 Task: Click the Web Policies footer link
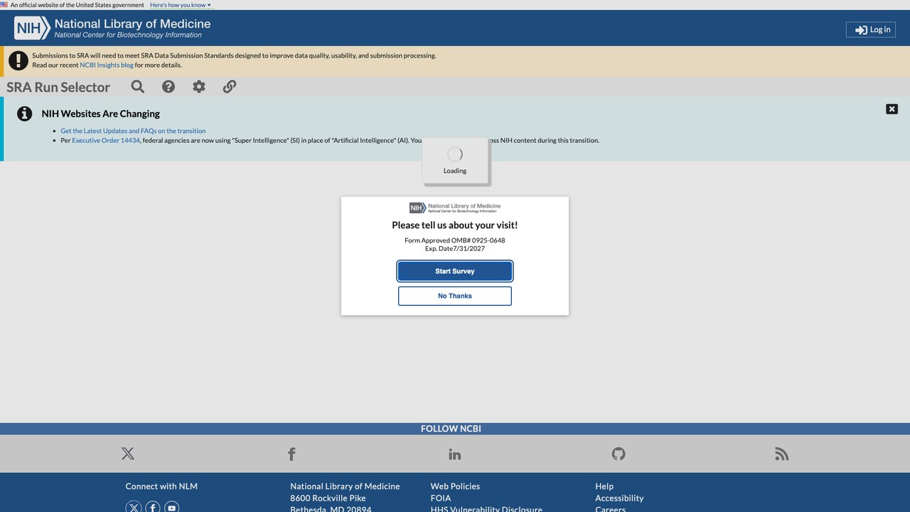pos(455,486)
